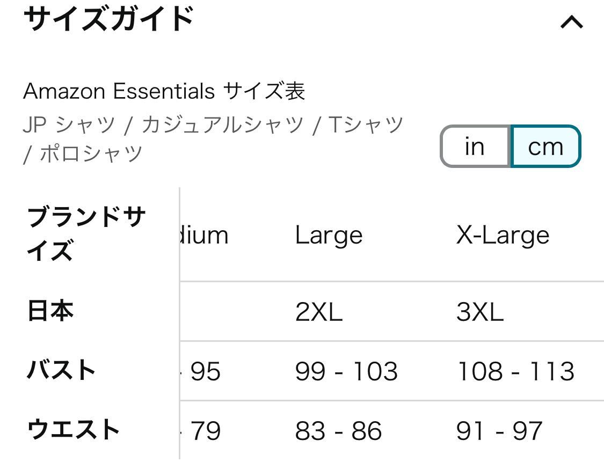Click the partially hidden Medium column header

(x=205, y=235)
